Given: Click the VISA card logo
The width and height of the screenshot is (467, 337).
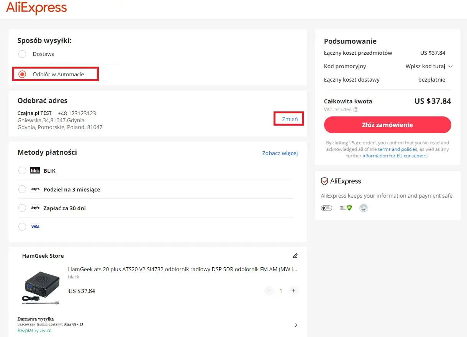Looking at the screenshot, I should (35, 227).
